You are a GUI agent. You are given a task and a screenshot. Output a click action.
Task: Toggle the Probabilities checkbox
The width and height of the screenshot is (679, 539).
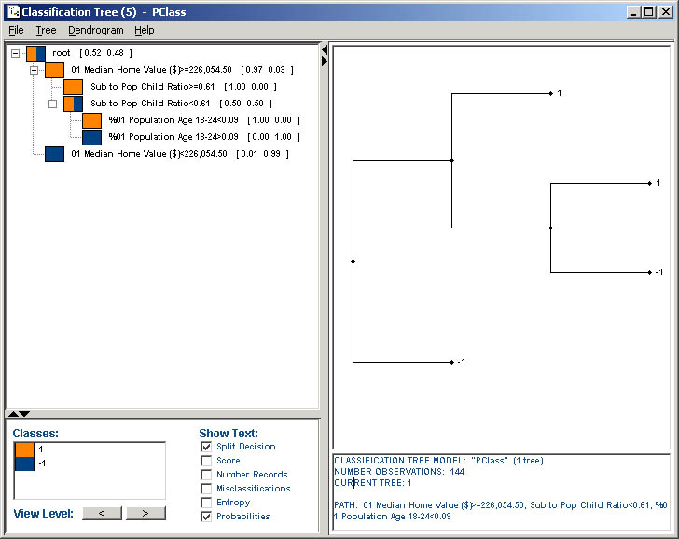click(x=206, y=517)
